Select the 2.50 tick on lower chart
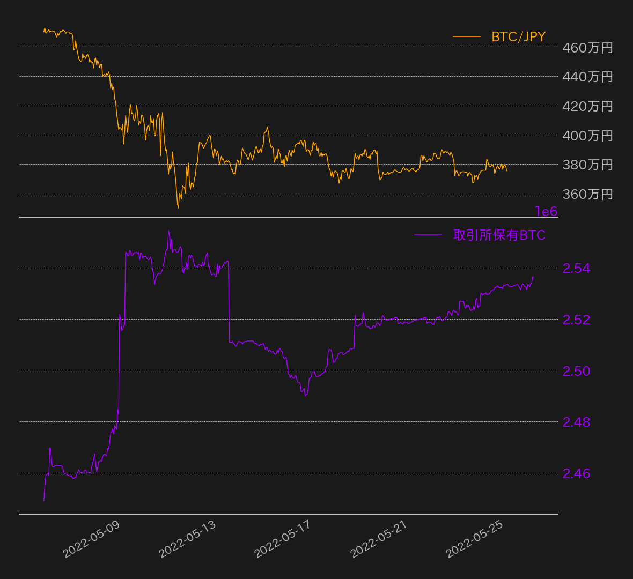The width and height of the screenshot is (633, 579). coord(576,371)
